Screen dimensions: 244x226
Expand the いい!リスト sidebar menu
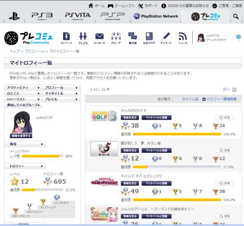pos(23,99)
